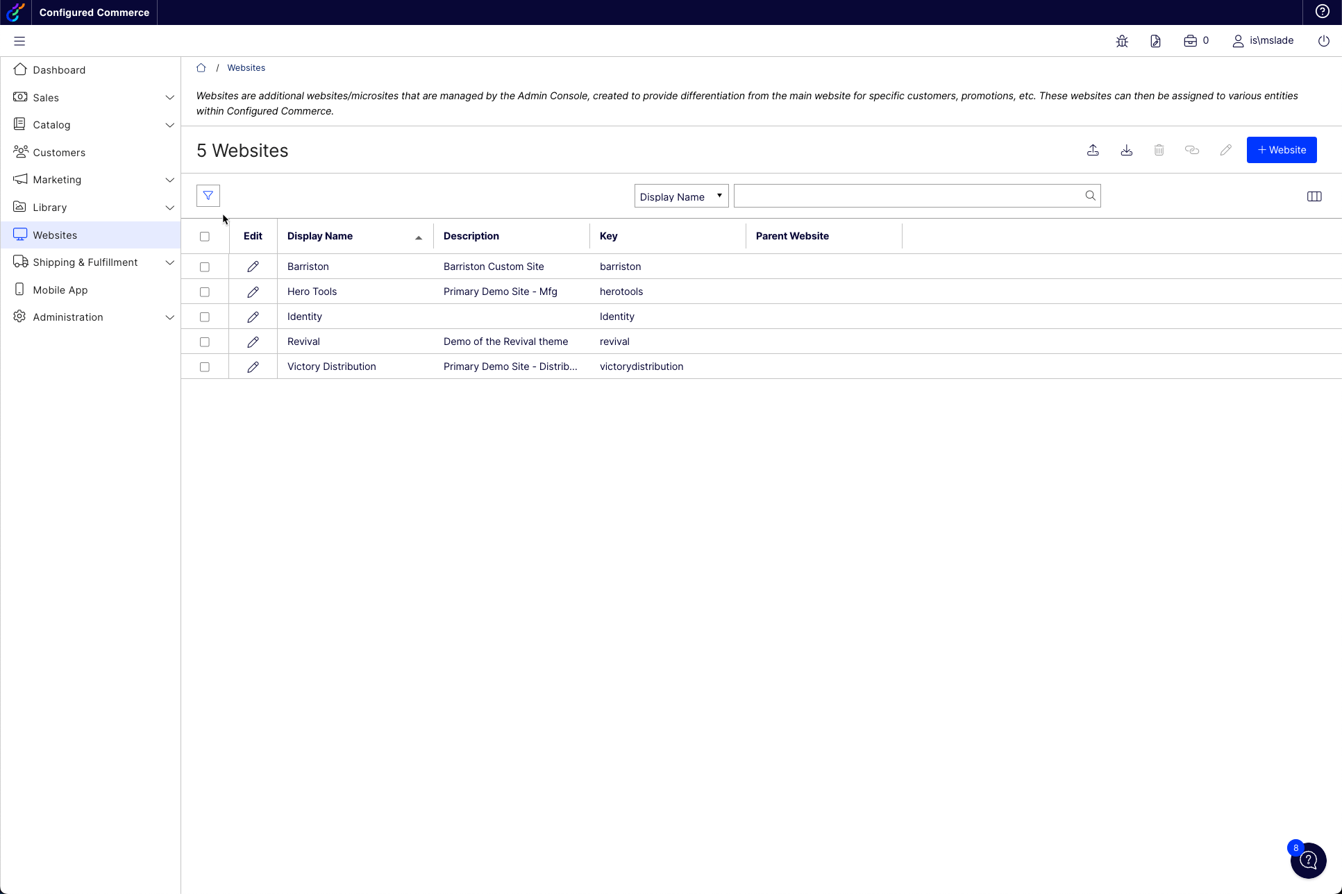Check the Victory Distribution row checkbox
This screenshot has height=894, width=1342.
pyautogui.click(x=205, y=366)
